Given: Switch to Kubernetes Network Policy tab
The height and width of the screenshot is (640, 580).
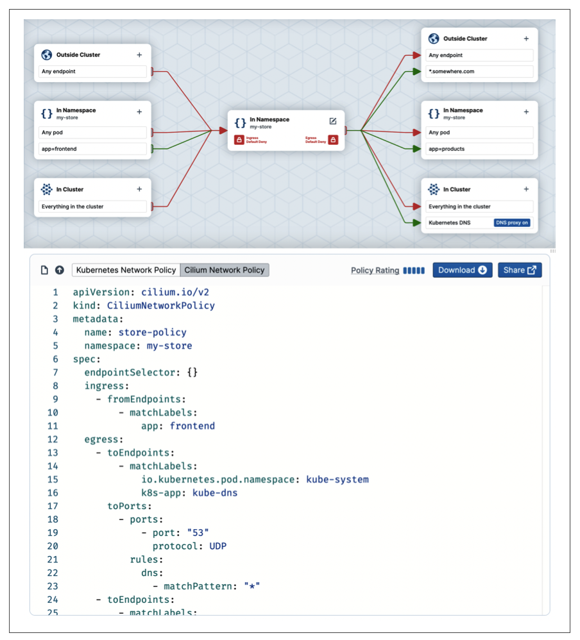Looking at the screenshot, I should pos(126,270).
